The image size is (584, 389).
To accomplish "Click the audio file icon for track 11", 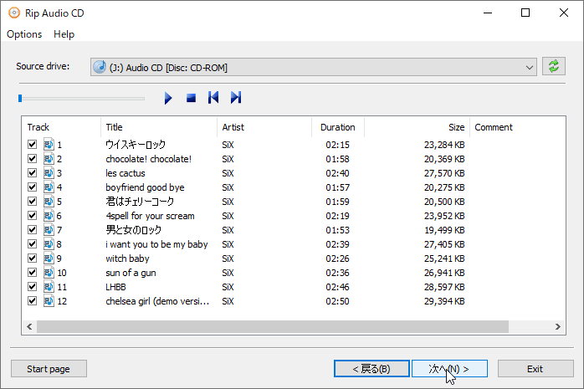I will (49, 287).
